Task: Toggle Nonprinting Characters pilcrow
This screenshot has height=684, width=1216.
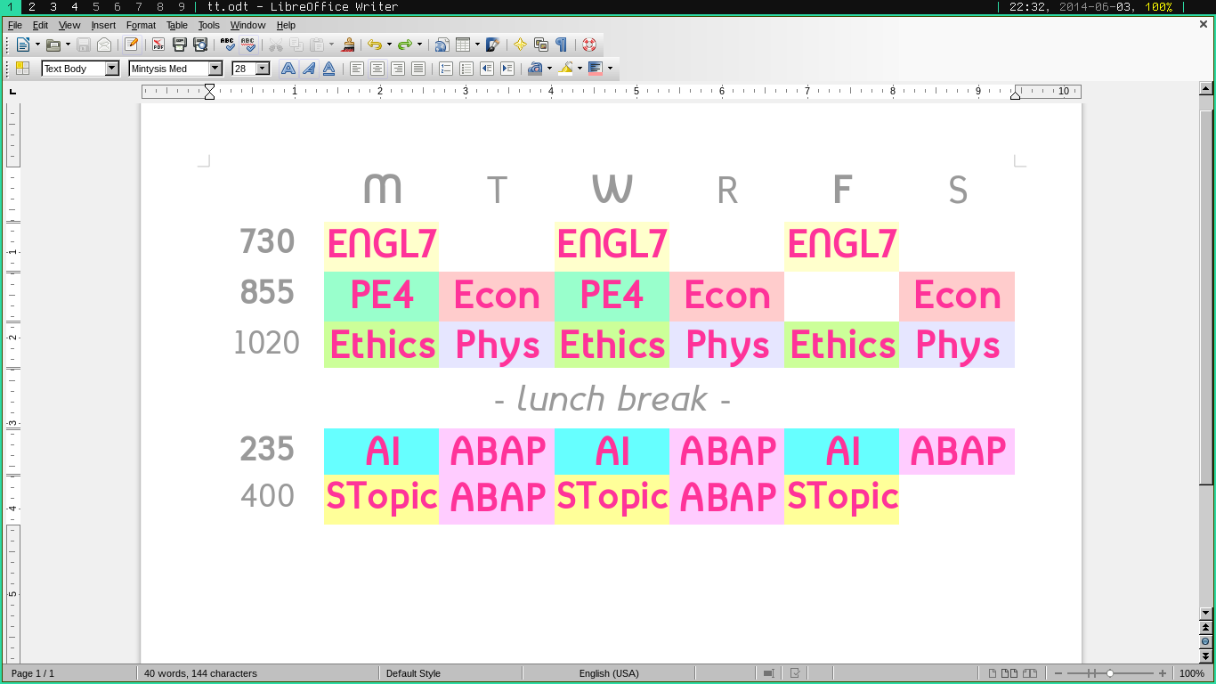Action: pyautogui.click(x=561, y=45)
